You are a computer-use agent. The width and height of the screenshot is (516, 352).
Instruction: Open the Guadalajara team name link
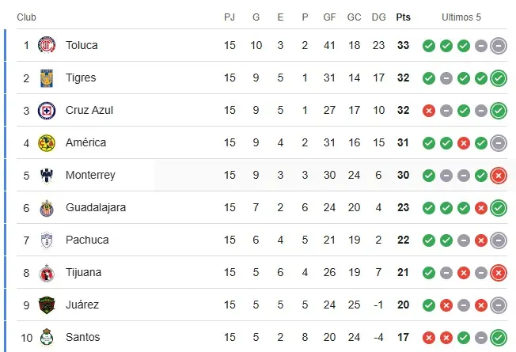tap(96, 207)
